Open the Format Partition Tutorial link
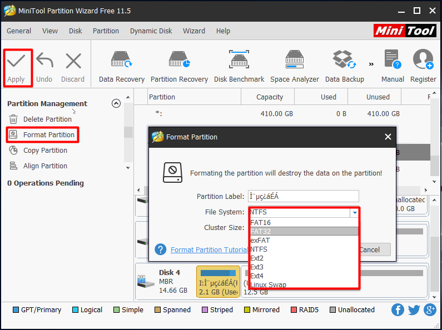This screenshot has width=442, height=330. coord(209,250)
